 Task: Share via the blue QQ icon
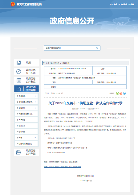point(124,93)
